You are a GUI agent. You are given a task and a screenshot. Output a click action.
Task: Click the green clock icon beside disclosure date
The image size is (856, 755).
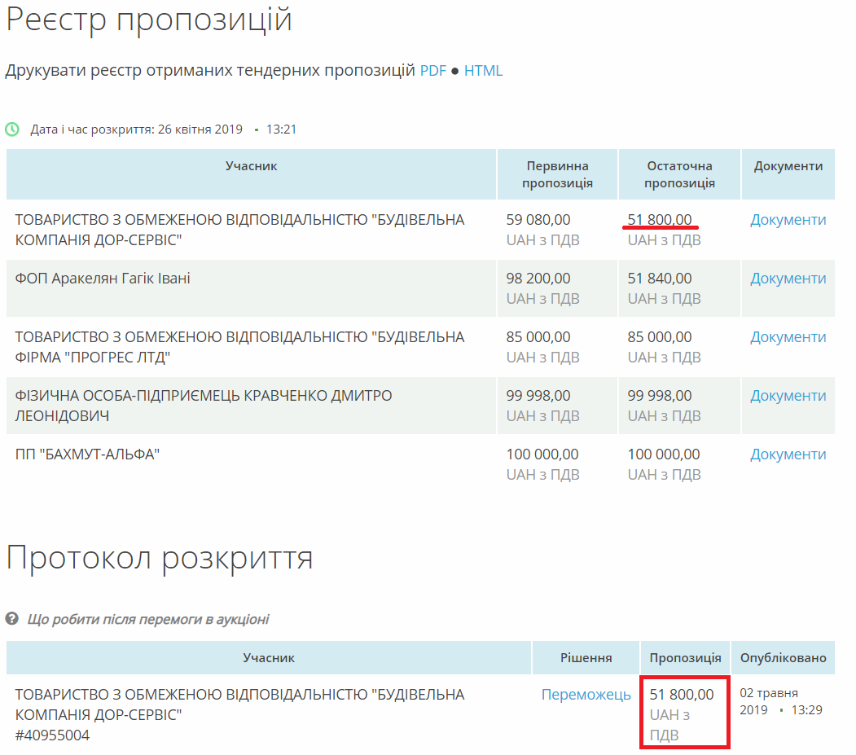[x=12, y=129]
